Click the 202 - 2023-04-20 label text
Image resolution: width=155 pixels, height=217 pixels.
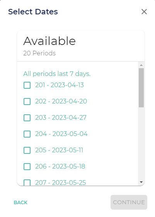point(61,101)
